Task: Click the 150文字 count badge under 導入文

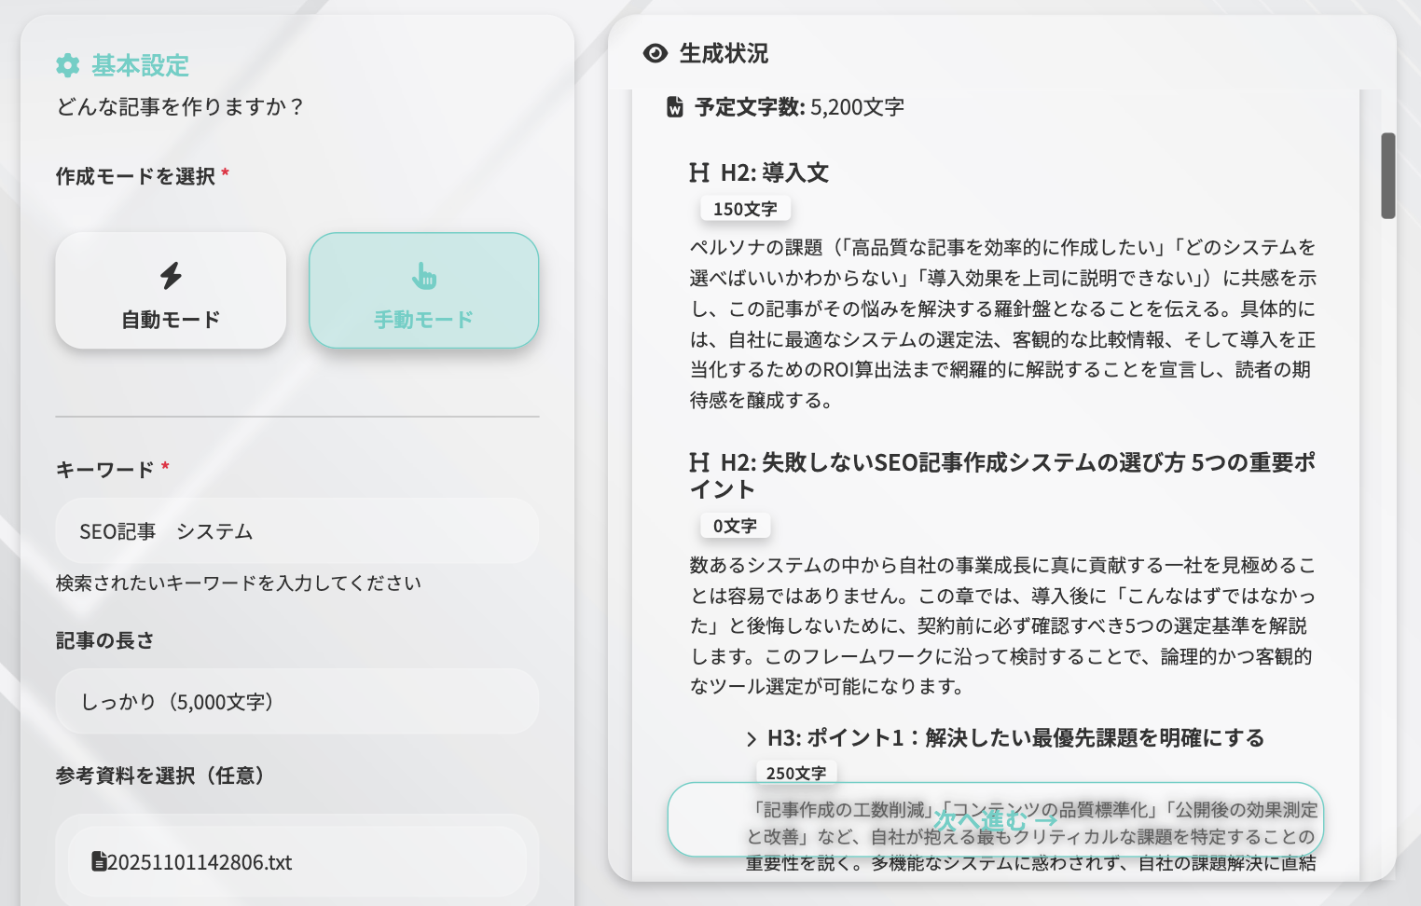Action: pos(745,208)
